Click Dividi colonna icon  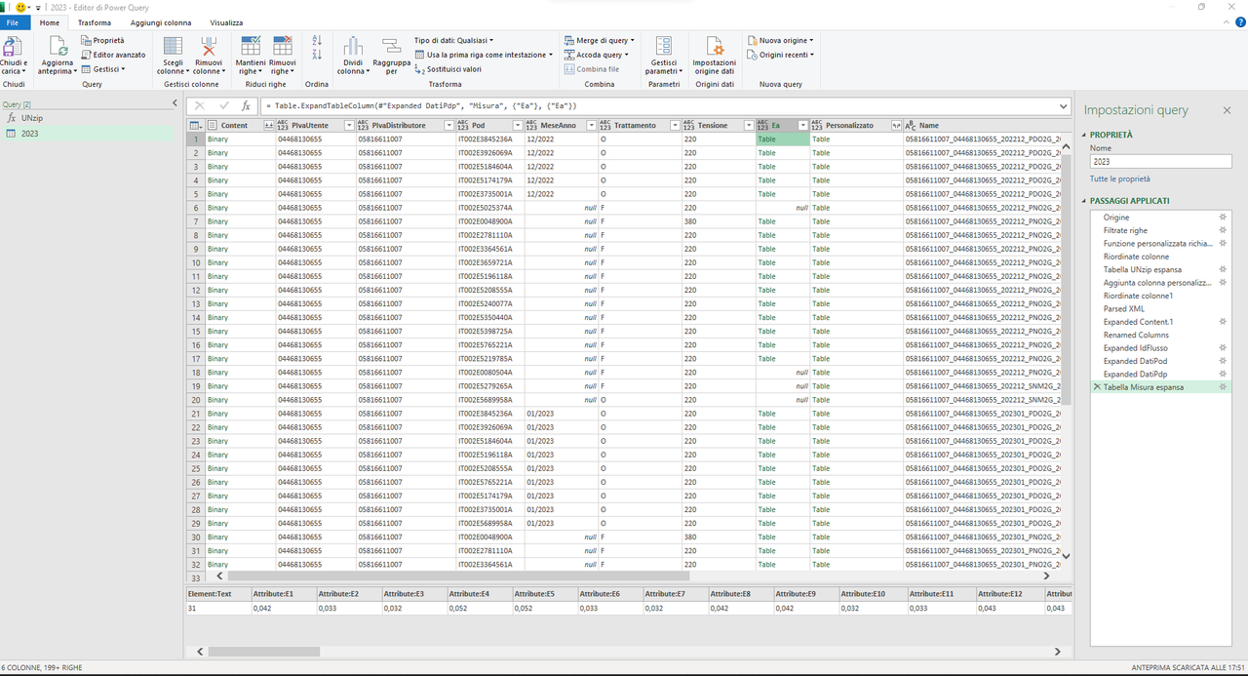(x=352, y=46)
